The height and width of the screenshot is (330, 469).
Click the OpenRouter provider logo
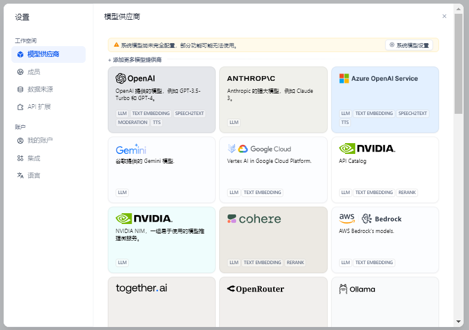point(255,289)
